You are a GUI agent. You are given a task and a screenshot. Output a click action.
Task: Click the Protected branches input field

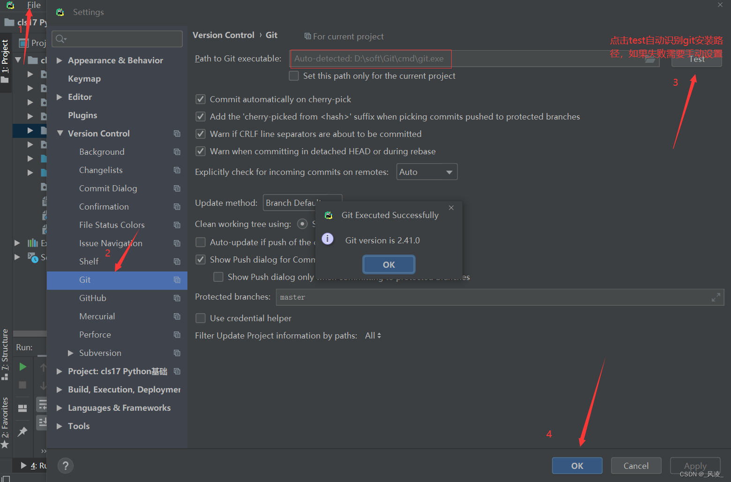(500, 297)
